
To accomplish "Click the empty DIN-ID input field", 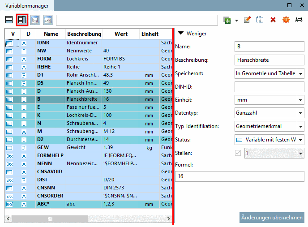I will [269, 87].
